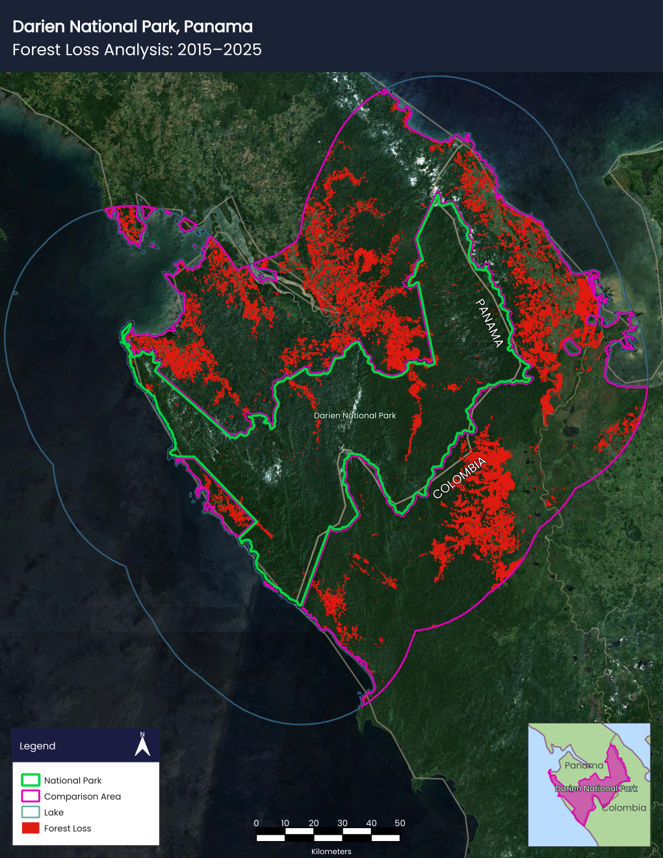Viewport: 663px width, 858px height.
Task: Click the 0 mark on scale bar
Action: 256,823
